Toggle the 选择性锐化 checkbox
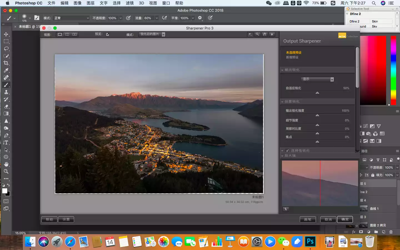This screenshot has width=400, height=250. [x=287, y=151]
